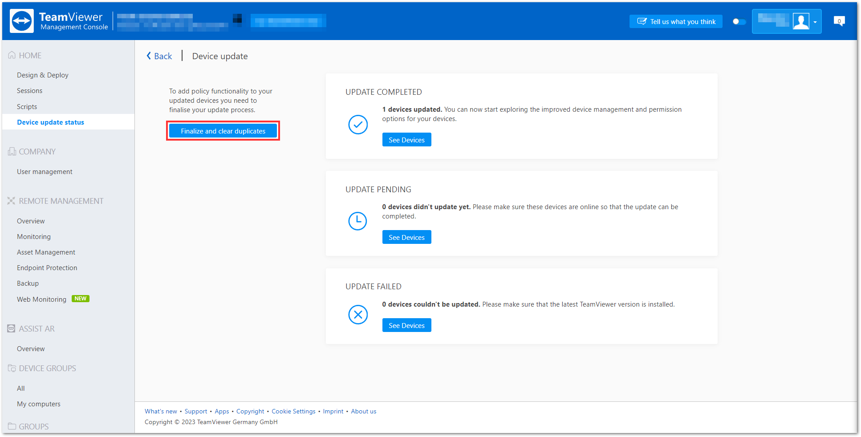861x437 pixels.
Task: Go to My computers device group
Action: click(39, 404)
